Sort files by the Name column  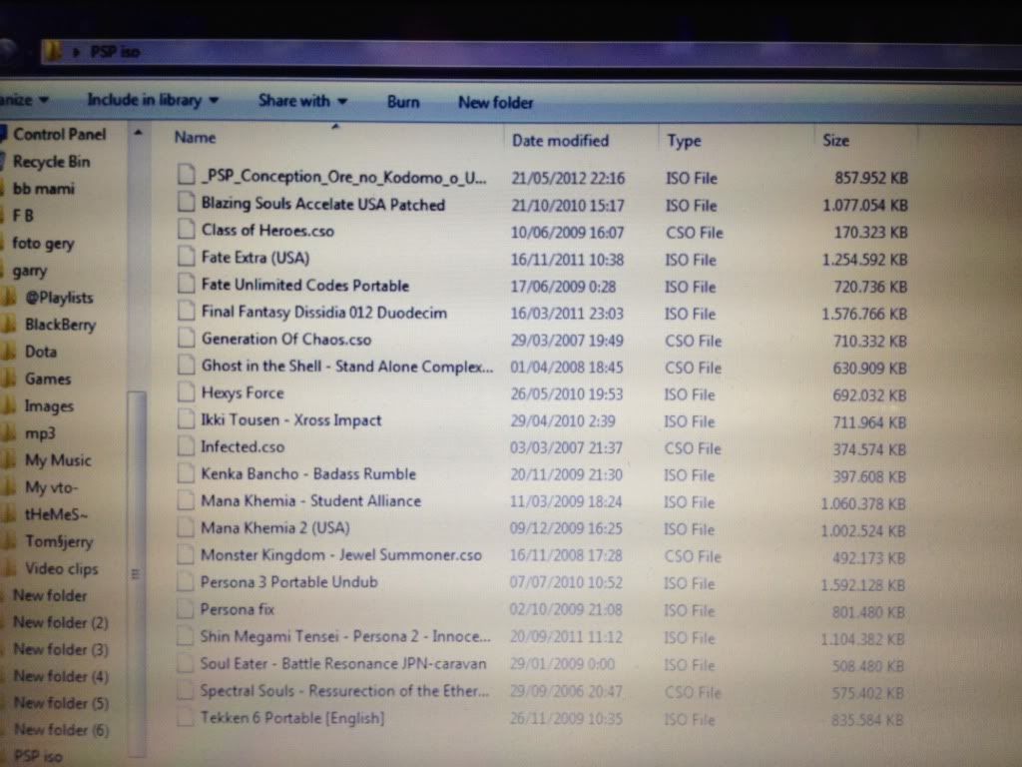click(195, 138)
